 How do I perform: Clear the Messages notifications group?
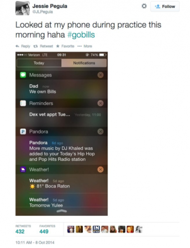pos(100,75)
